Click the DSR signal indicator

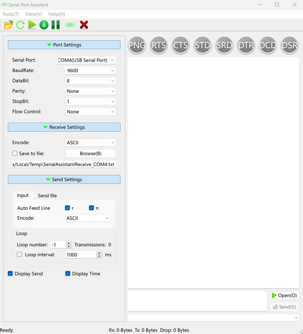coord(289,45)
